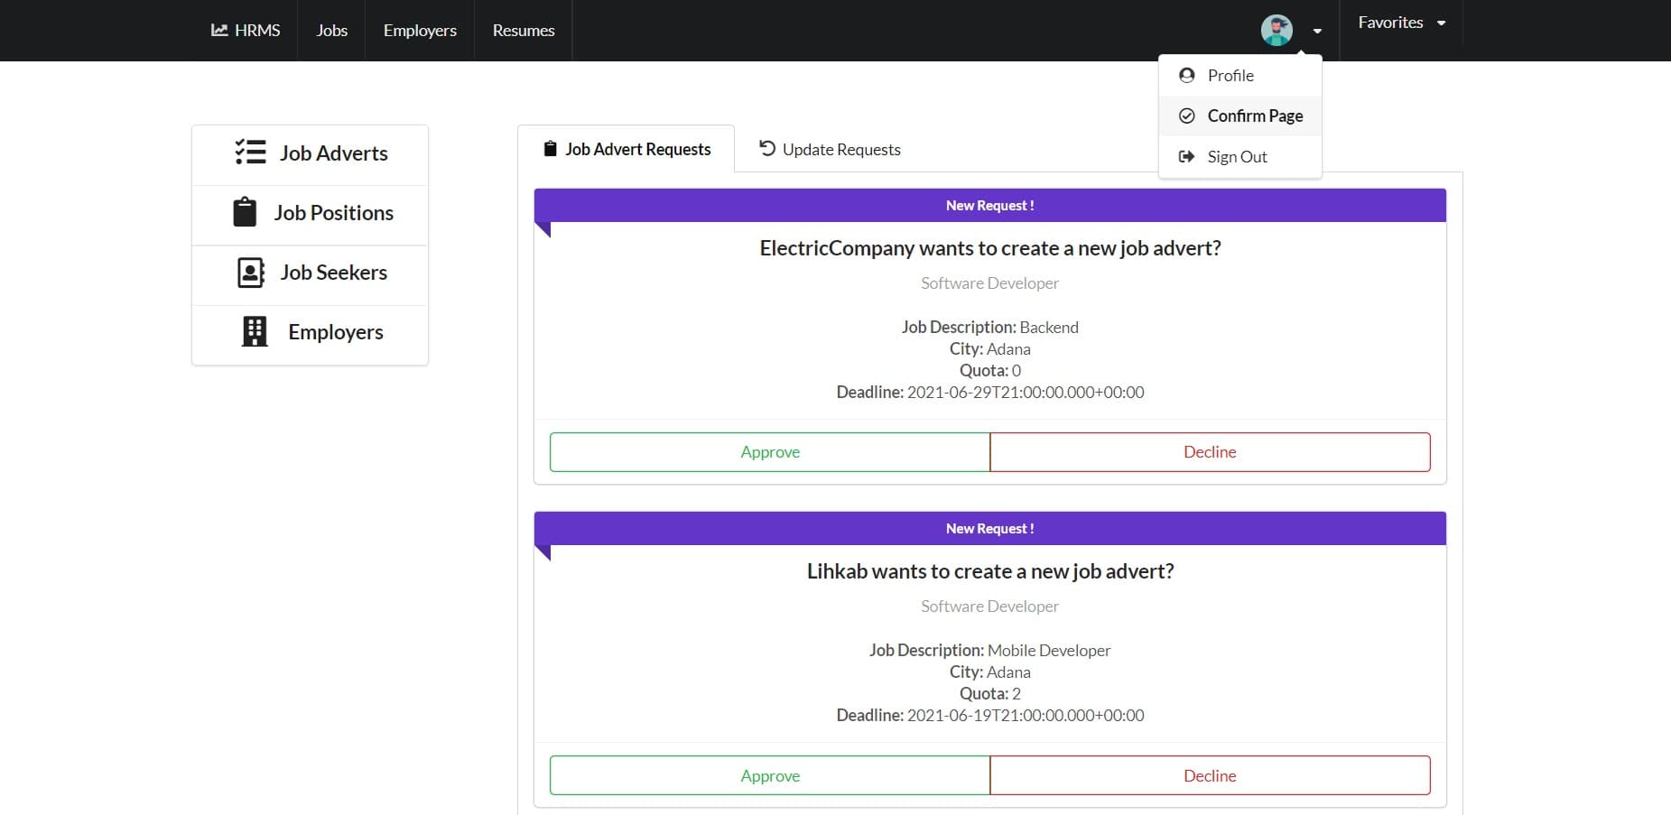Select the Job Advert Requests tab
Screen dimensions: 1671x815
(627, 149)
